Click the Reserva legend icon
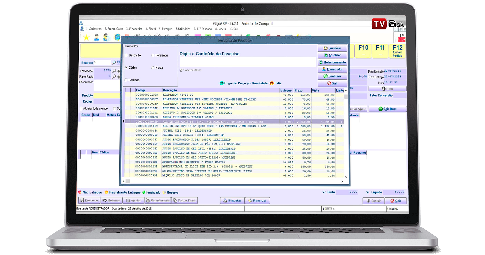Screen dimensions: 485x255 pos(165,192)
